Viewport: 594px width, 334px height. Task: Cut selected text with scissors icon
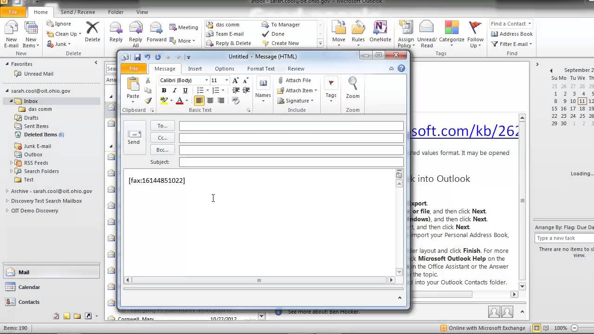click(x=148, y=81)
